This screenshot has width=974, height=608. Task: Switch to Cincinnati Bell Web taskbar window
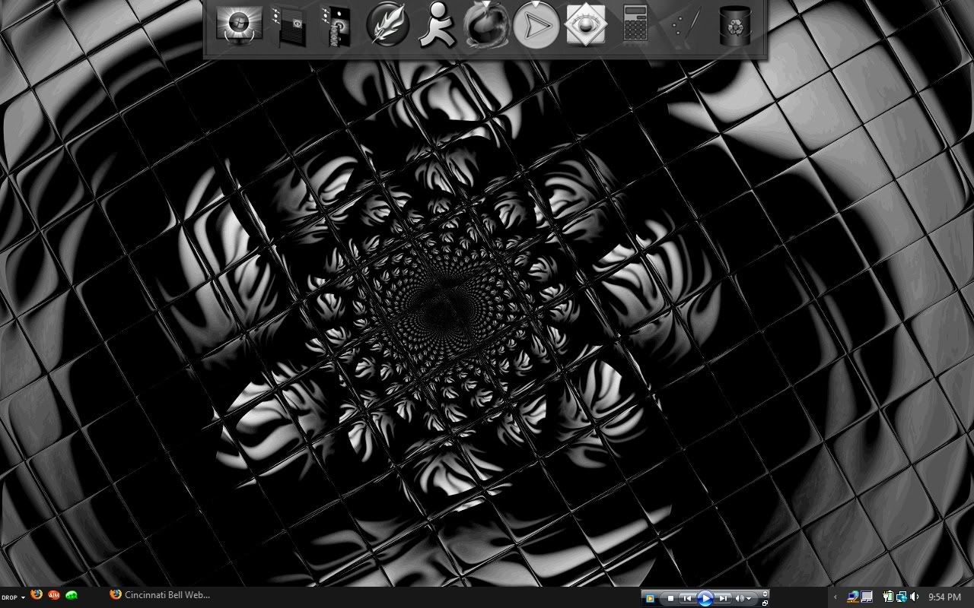(x=160, y=594)
